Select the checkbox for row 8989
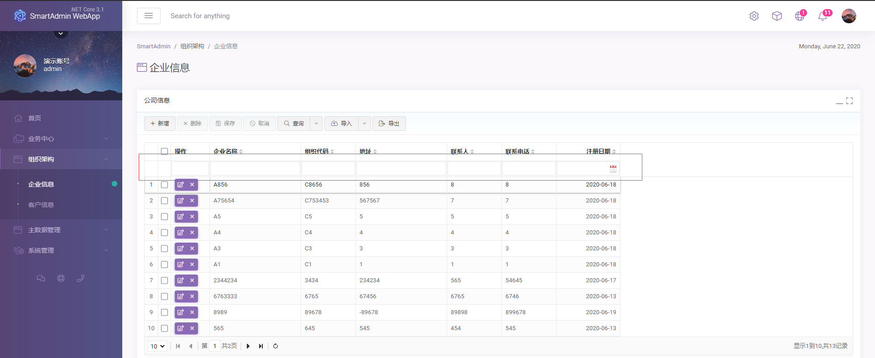This screenshot has width=875, height=358. click(x=164, y=312)
